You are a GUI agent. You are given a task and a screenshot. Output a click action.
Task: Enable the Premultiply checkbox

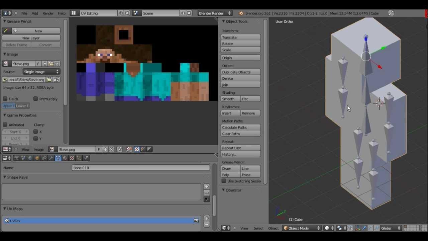point(35,99)
